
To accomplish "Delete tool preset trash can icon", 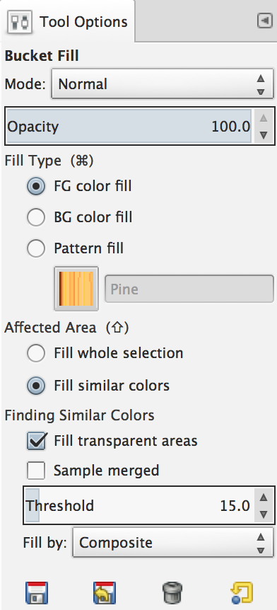I will point(172,592).
